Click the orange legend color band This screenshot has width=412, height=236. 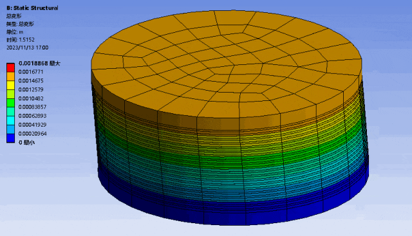pyautogui.click(x=10, y=77)
